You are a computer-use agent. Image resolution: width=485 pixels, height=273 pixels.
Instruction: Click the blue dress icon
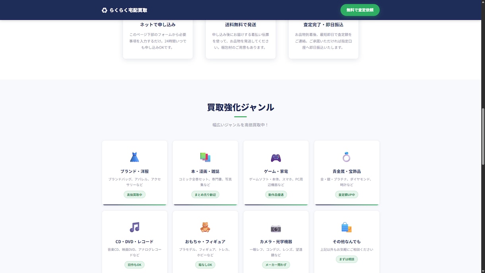tap(134, 157)
